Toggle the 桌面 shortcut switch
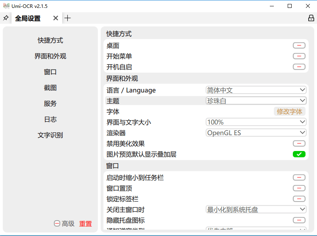Screen dimensions: 317x236 click(x=299, y=45)
